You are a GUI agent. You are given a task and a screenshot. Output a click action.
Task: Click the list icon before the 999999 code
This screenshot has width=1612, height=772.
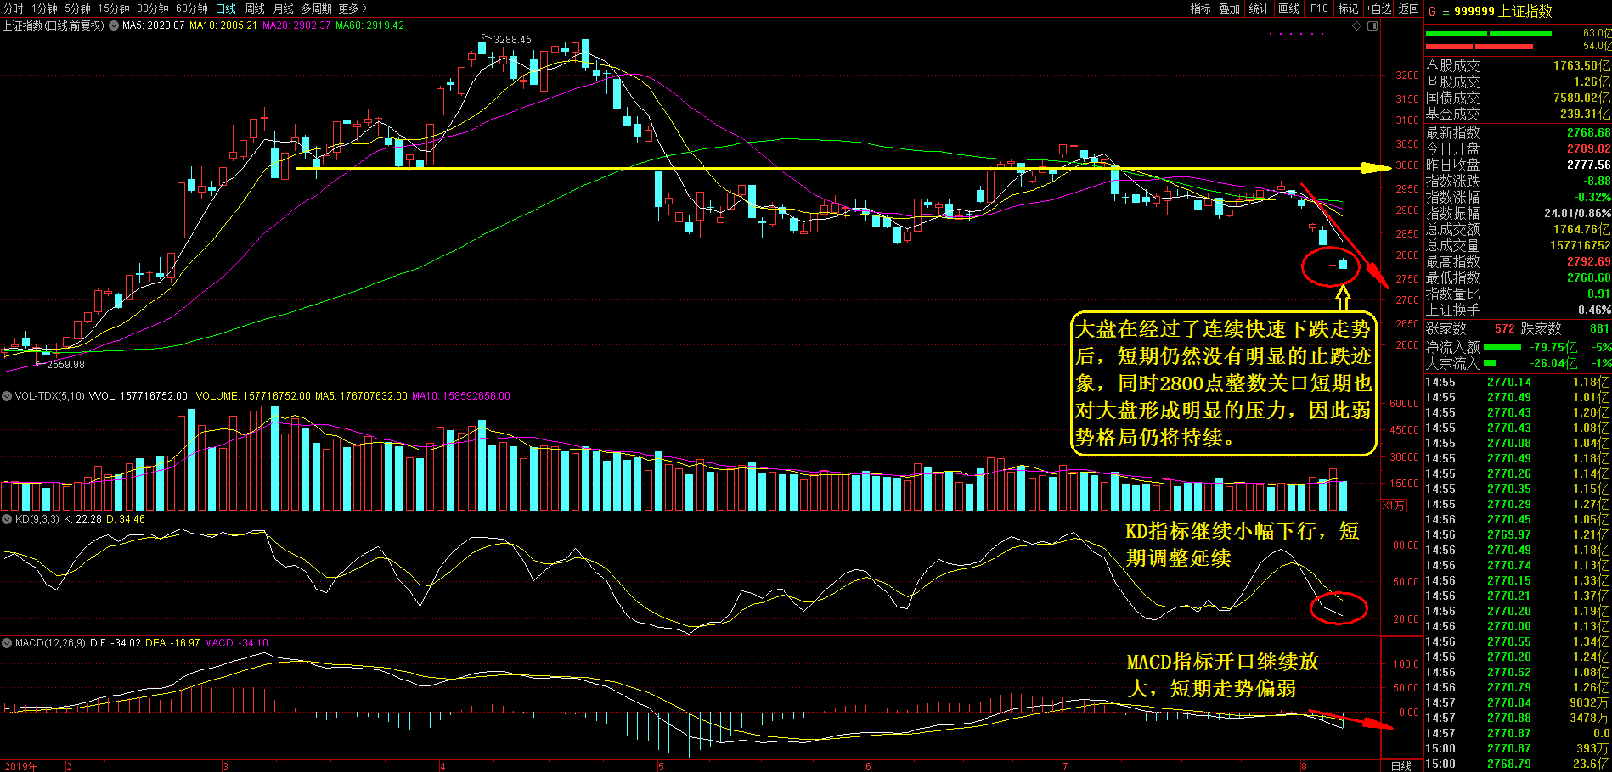[x=1445, y=11]
